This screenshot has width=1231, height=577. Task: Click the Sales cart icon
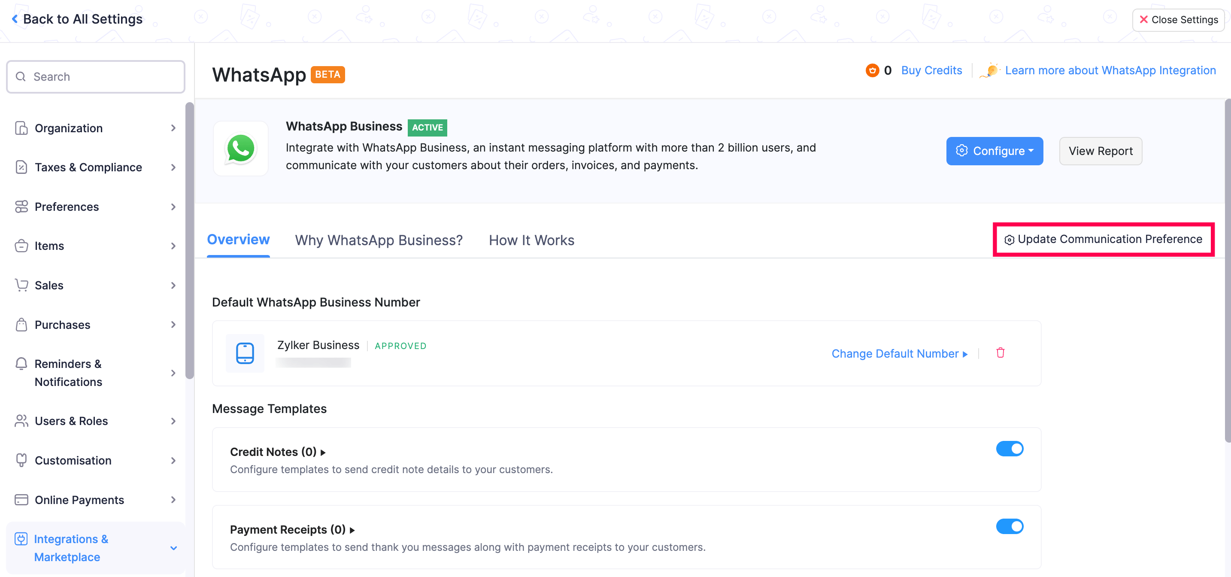21,285
